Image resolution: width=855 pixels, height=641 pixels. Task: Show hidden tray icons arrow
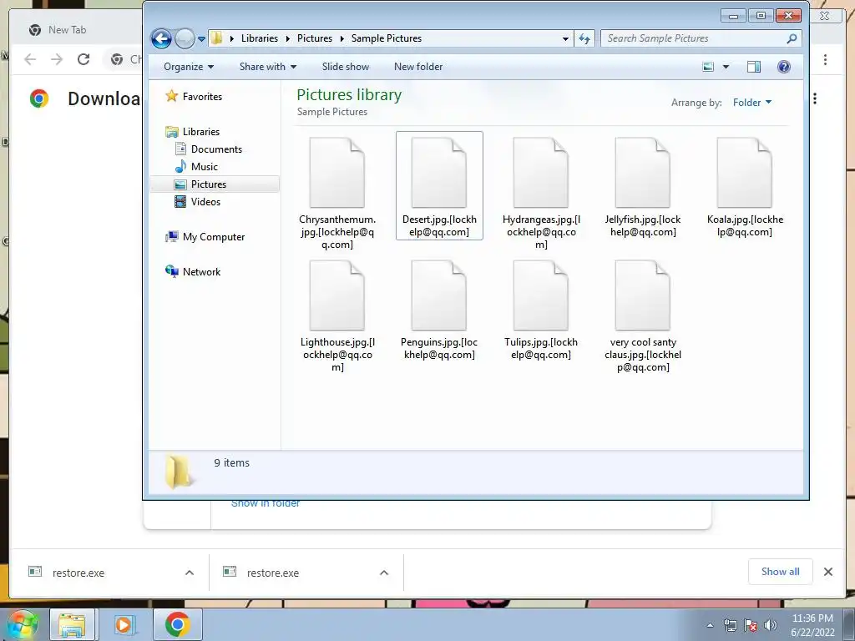710,626
